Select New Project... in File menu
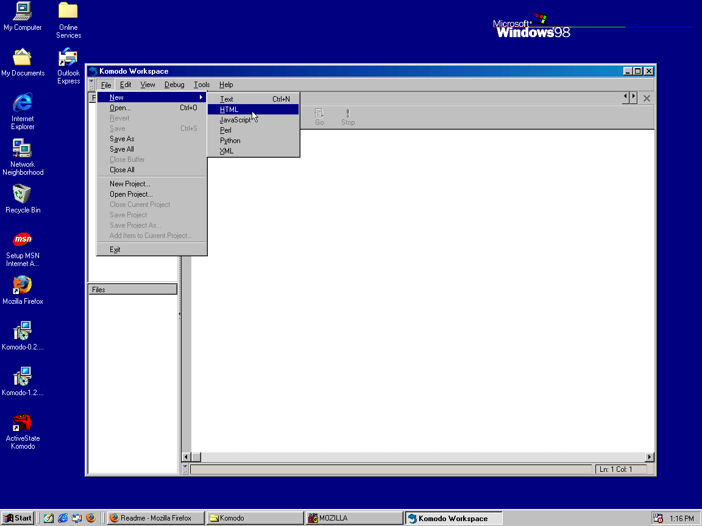 (x=152, y=184)
